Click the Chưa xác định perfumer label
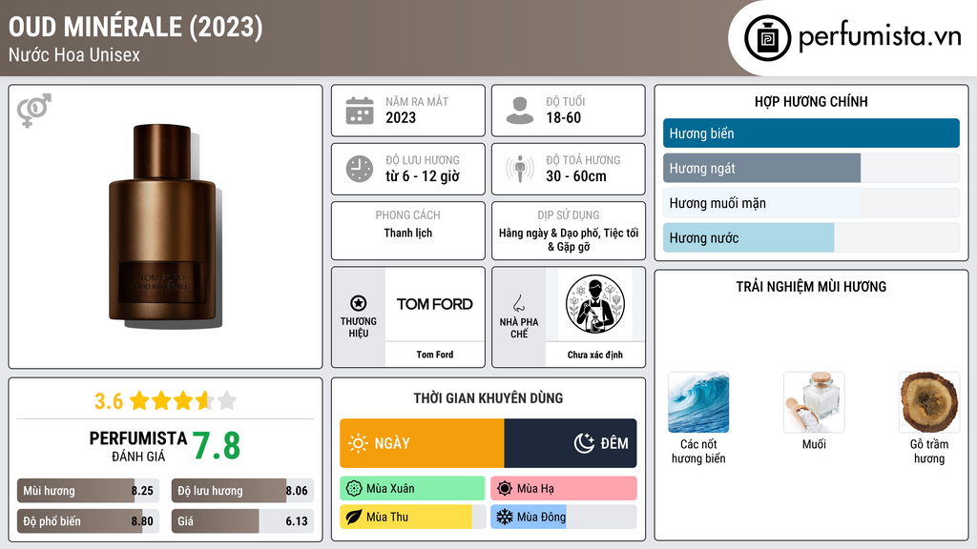Viewport: 977px width, 549px height. click(x=595, y=355)
